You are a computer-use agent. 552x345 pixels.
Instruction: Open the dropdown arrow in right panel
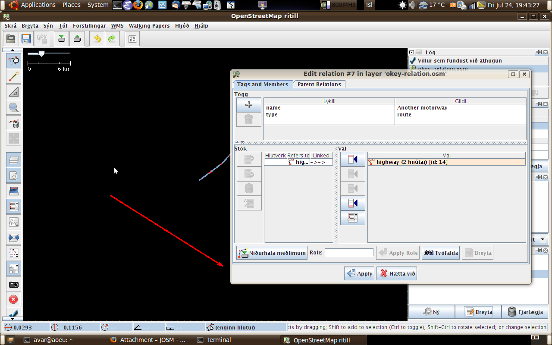pos(542,239)
